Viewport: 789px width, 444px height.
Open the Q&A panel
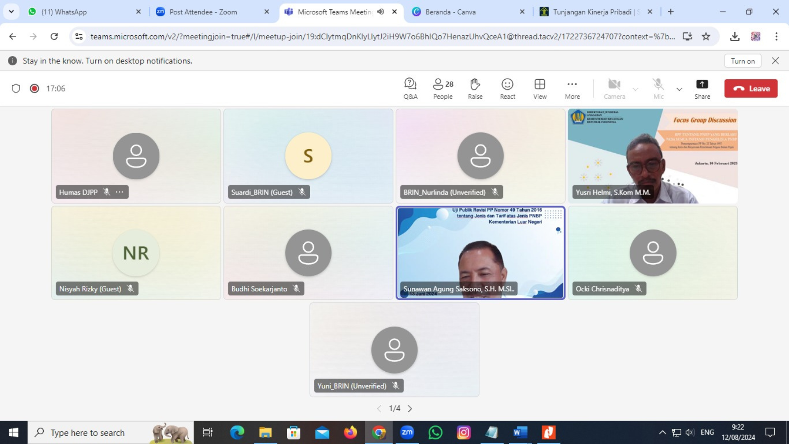410,88
